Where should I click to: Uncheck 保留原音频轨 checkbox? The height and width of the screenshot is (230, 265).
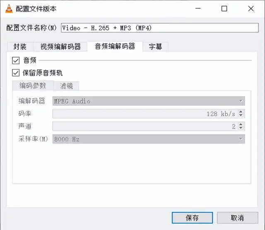[16, 73]
